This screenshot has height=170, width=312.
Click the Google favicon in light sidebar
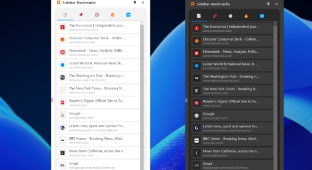tap(62, 115)
